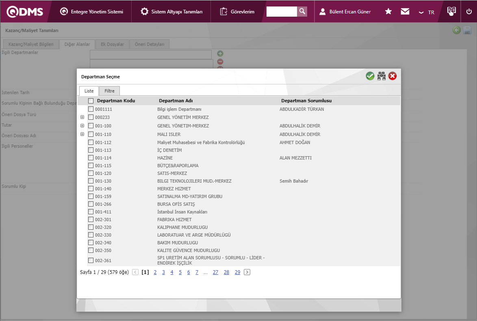The width and height of the screenshot is (477, 321).
Task: Open Ek Dosyalar tab
Action: click(x=112, y=44)
